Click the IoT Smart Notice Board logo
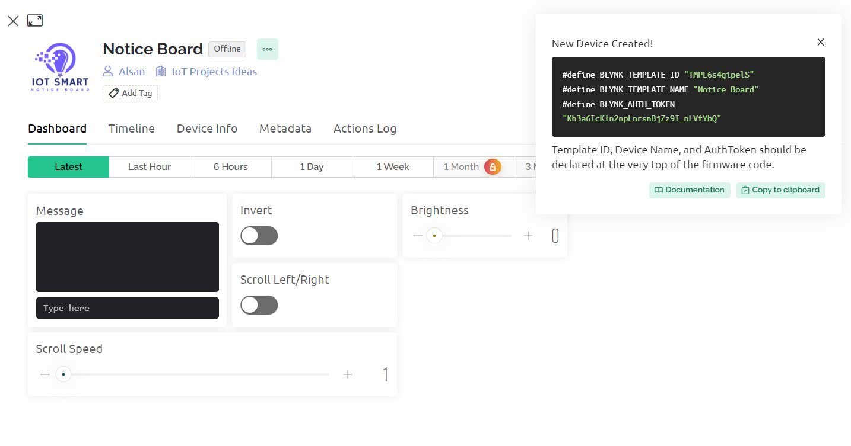This screenshot has height=446, width=851. pos(59,66)
